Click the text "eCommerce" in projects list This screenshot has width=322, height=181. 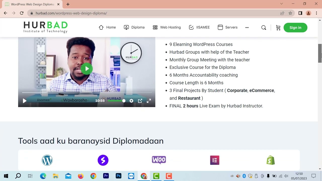pos(262,90)
